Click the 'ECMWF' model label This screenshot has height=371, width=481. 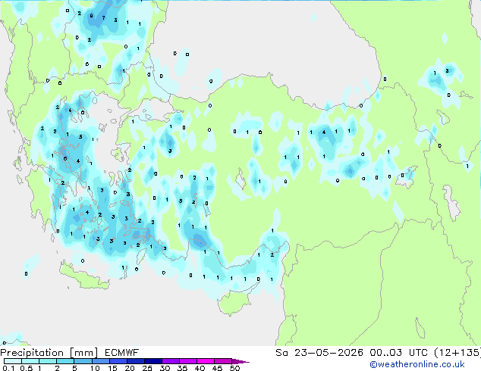click(x=122, y=353)
